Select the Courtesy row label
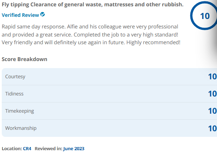This screenshot has width=217, height=153. click(15, 76)
